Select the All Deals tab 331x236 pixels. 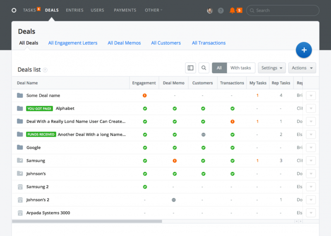(29, 43)
